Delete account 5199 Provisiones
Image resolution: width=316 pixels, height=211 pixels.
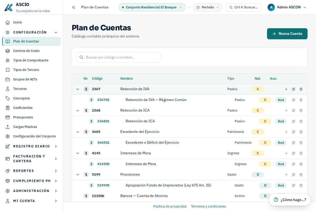[x=301, y=175]
